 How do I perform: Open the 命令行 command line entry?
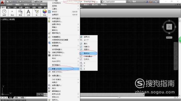(x=64, y=12)
